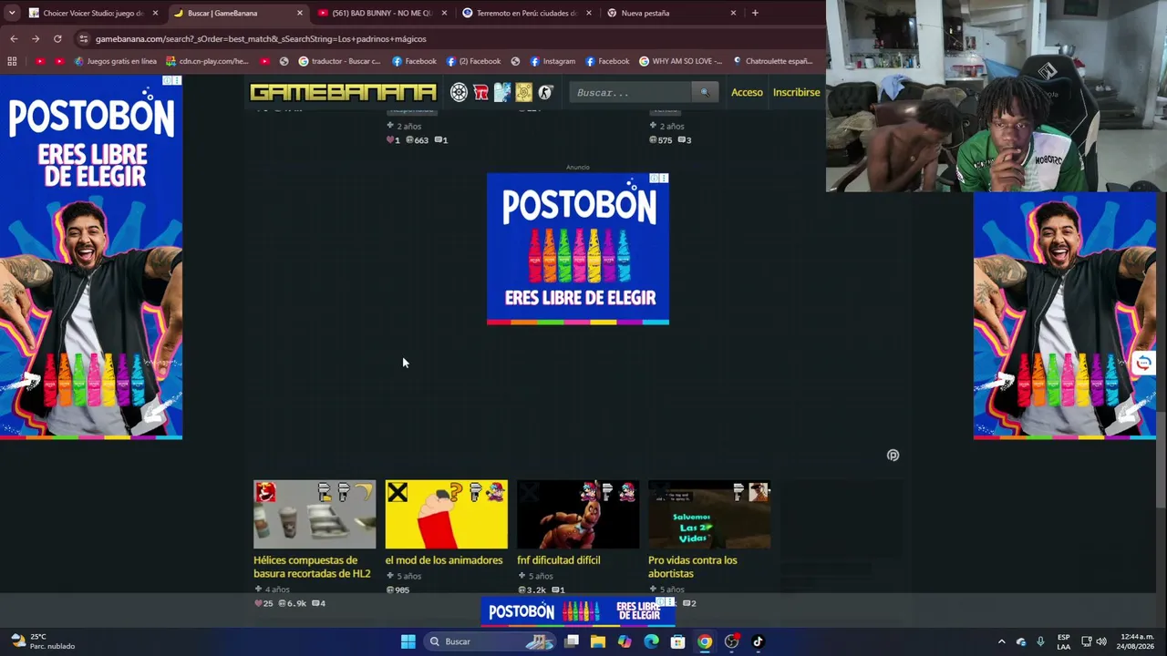Go forward in browser history

point(36,39)
